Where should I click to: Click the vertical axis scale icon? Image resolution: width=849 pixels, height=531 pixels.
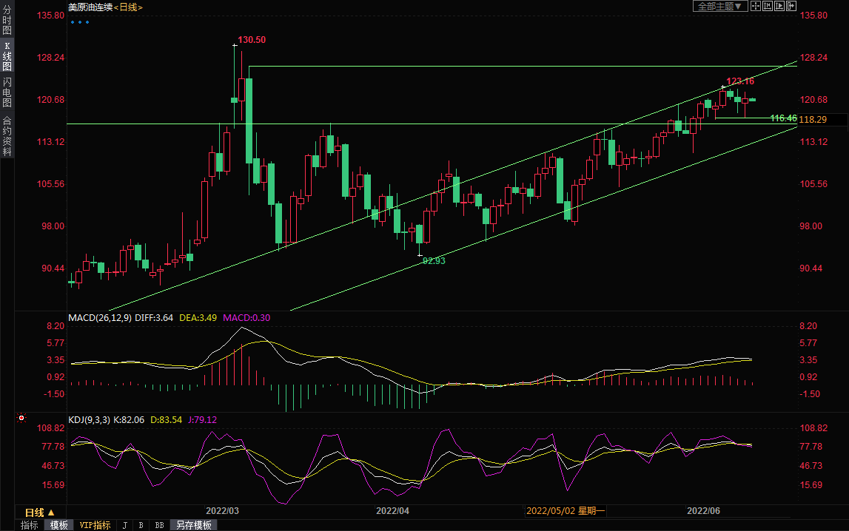coord(768,7)
